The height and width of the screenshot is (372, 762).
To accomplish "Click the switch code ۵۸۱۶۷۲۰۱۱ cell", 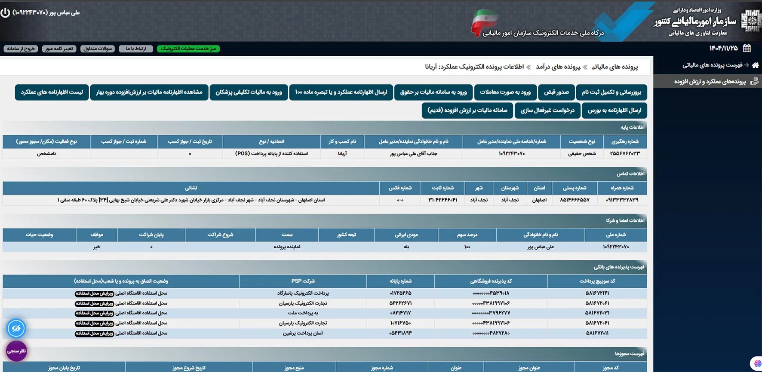I will click(x=597, y=333).
